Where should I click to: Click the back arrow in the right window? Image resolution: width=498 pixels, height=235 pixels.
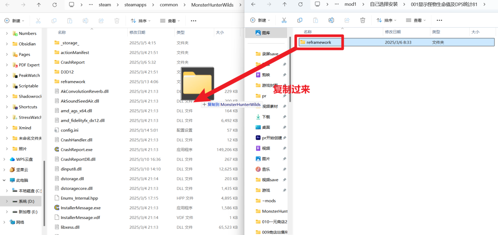point(253,5)
